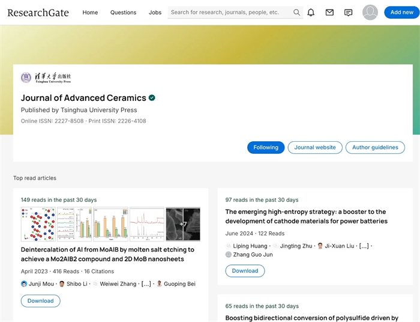Open the notifications bell
This screenshot has height=322, width=420.
pos(311,12)
